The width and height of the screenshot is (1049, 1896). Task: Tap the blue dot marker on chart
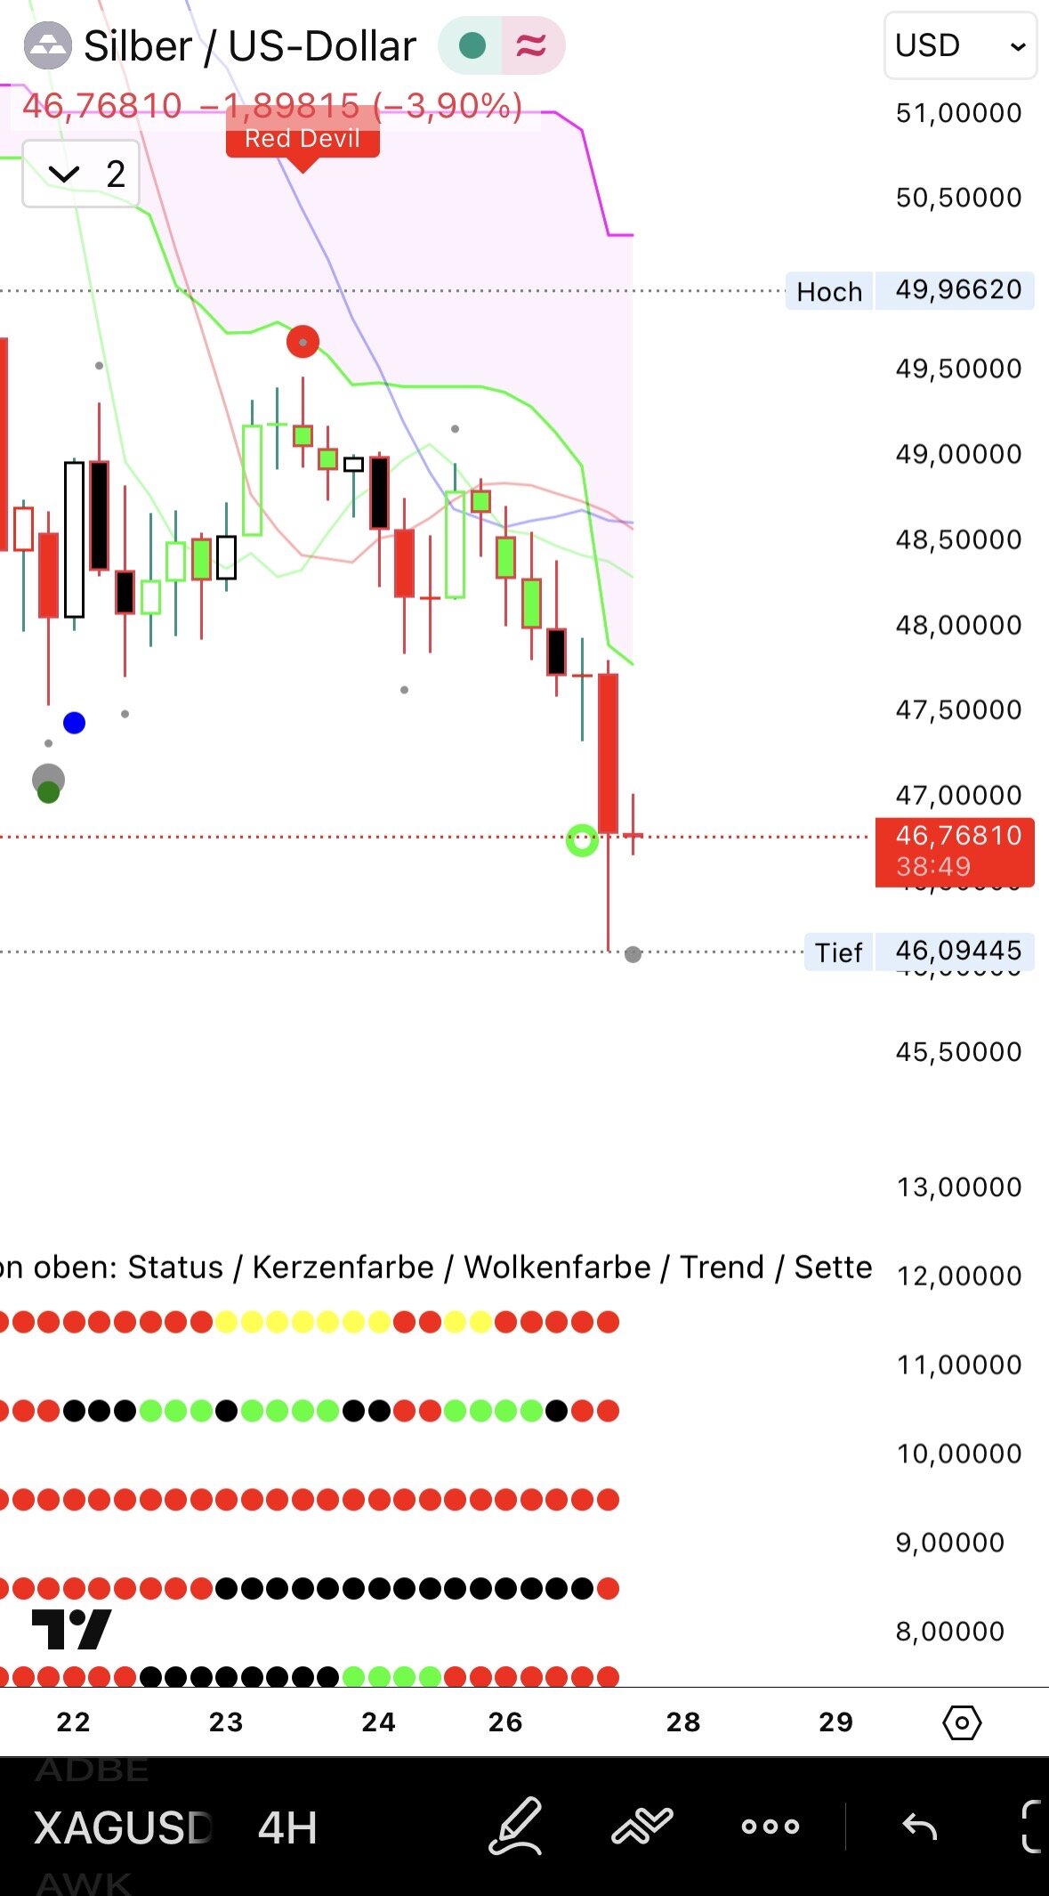(x=75, y=723)
